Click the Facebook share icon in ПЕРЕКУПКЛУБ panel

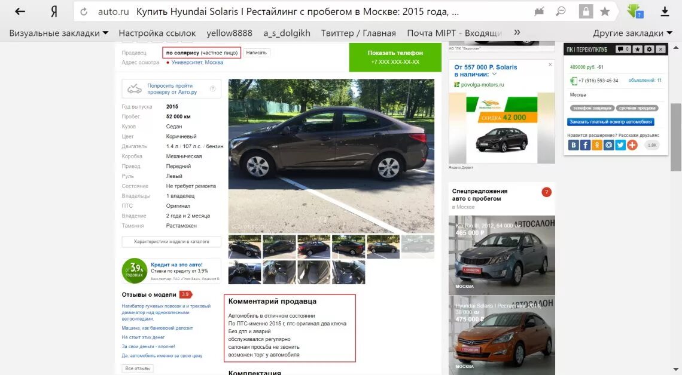click(x=586, y=145)
